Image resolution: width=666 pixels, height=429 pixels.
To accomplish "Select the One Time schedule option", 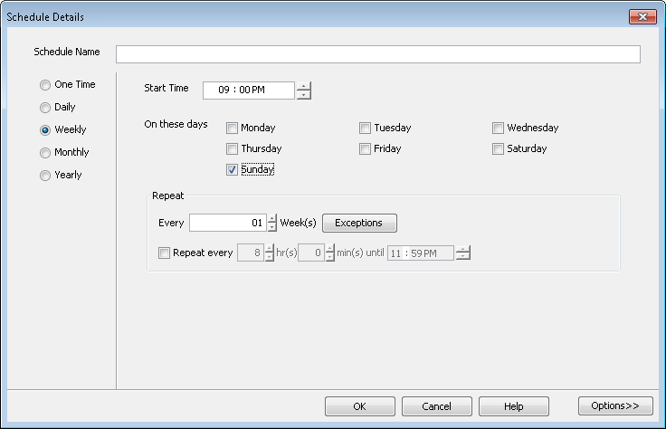I will pos(45,85).
